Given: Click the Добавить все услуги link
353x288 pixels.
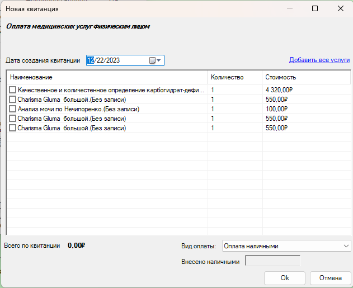Looking at the screenshot, I should 319,60.
